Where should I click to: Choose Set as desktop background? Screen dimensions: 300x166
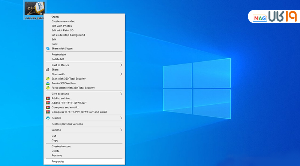click(68, 35)
